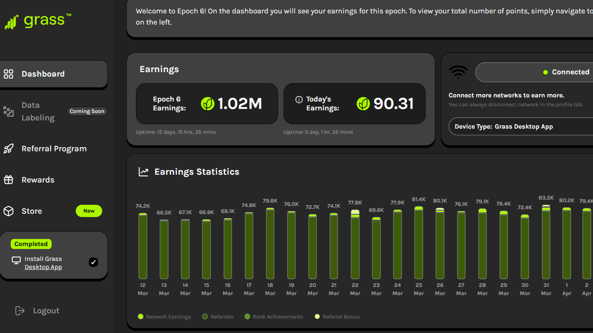Open the Referral Program menu item

click(54, 149)
